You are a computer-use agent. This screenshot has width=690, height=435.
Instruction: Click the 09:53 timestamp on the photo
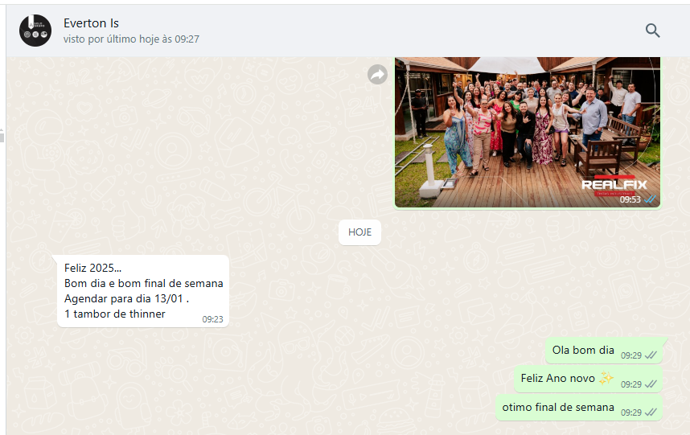coord(630,199)
